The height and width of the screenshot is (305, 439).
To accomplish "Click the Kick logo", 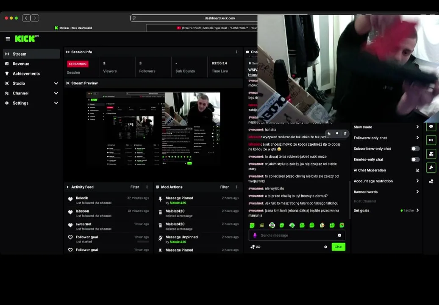I will click(27, 39).
